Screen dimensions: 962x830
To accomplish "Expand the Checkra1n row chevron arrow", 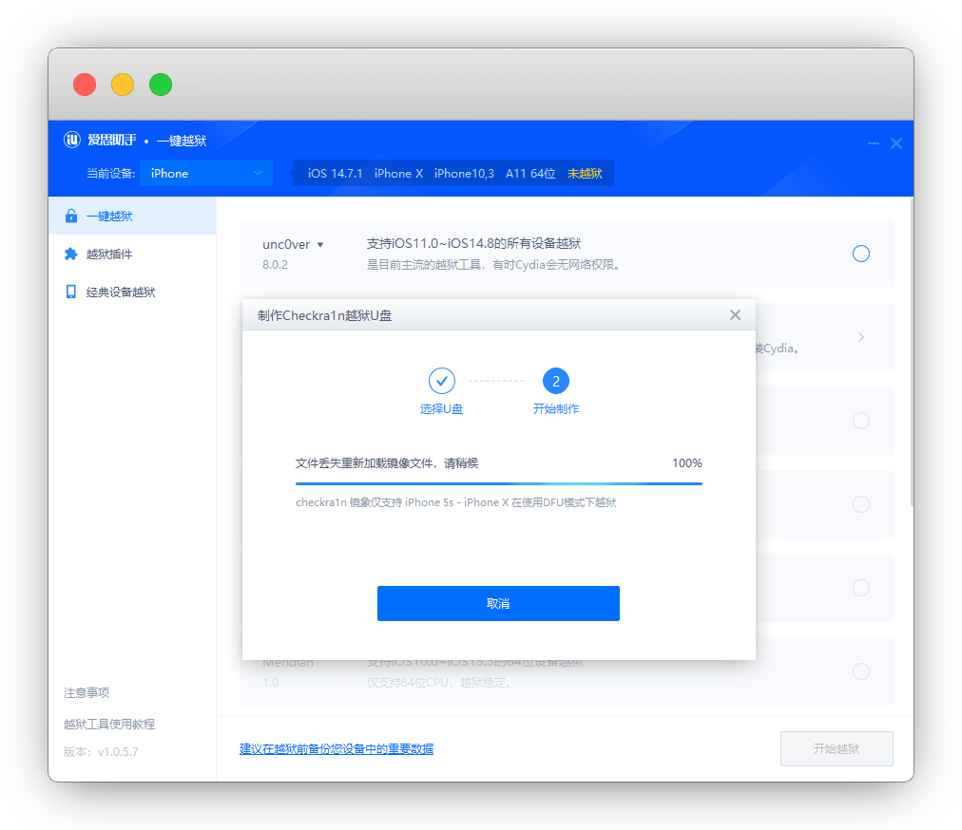I will tap(860, 337).
